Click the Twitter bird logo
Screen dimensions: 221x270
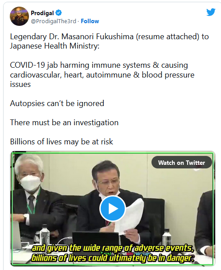211,12
